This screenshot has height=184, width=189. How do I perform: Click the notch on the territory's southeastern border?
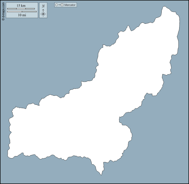pos(120,120)
